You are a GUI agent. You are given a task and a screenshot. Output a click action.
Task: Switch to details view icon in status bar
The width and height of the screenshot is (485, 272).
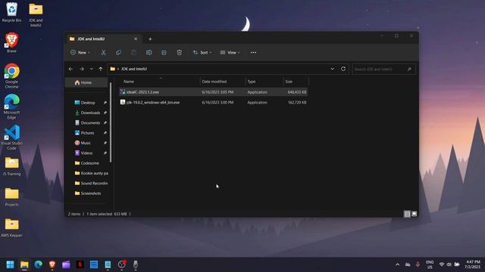pos(407,214)
